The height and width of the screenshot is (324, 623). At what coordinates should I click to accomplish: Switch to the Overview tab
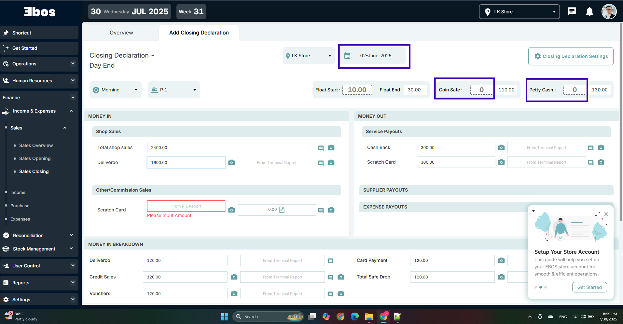tap(121, 33)
